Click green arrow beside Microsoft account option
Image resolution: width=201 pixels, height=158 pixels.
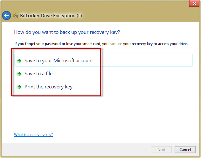pos(19,61)
